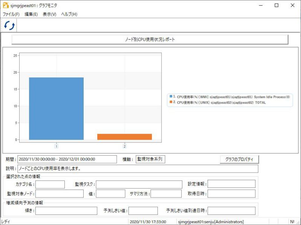The image size is (301, 225).
Task: Click the 傾き field
Action: [66, 211]
